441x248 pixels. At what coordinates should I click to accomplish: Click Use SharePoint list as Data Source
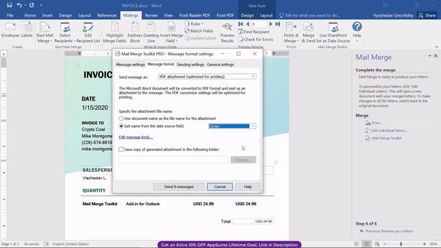pyautogui.click(x=334, y=33)
